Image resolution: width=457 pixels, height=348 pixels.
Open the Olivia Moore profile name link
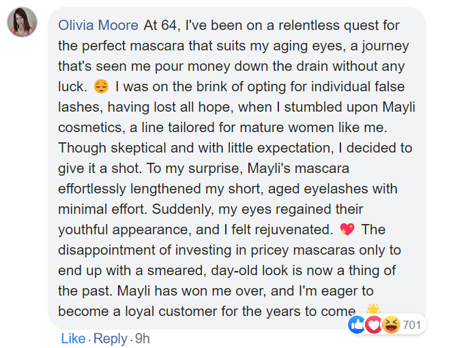coord(100,25)
